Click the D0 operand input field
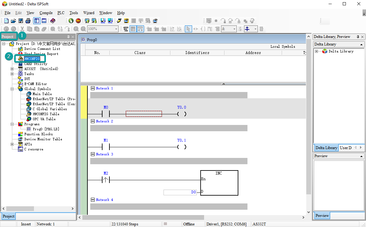This screenshot has width=366, height=227. (x=180, y=192)
